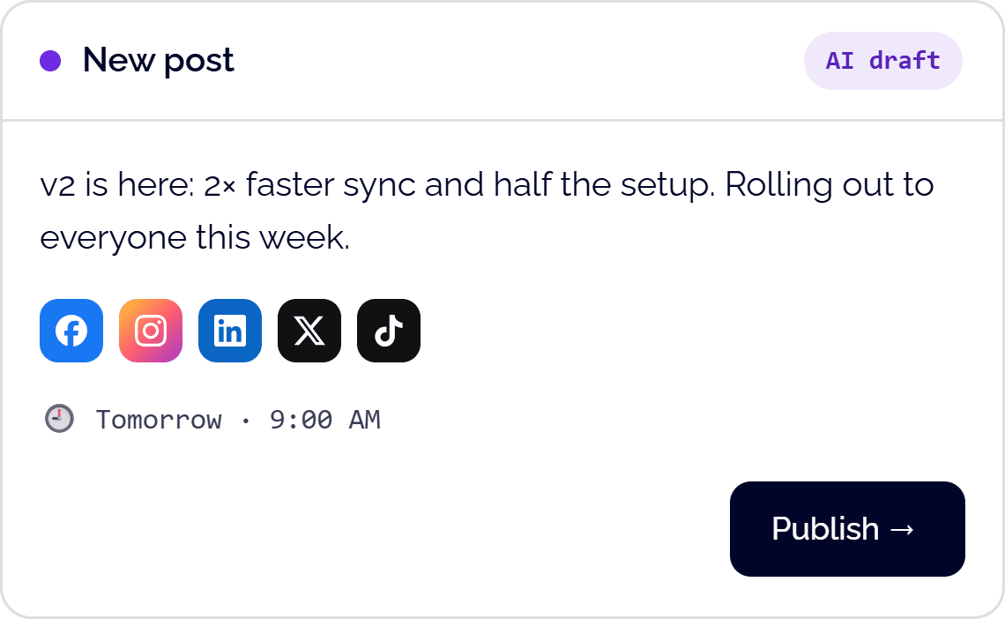The image size is (1005, 619).
Task: Toggle the LinkedIn channel icon
Action: [x=230, y=331]
